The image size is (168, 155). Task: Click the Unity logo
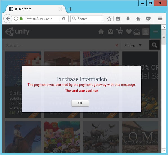pyautogui.click(x=17, y=32)
